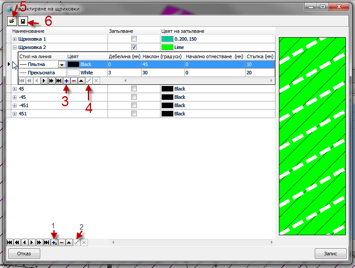Click the Стил на линия column header
Image resolution: width=355 pixels, height=268 pixels.
(x=35, y=56)
